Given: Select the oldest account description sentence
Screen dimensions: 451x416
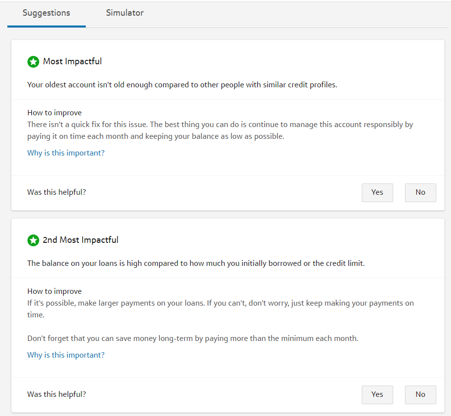Looking at the screenshot, I should pos(182,85).
